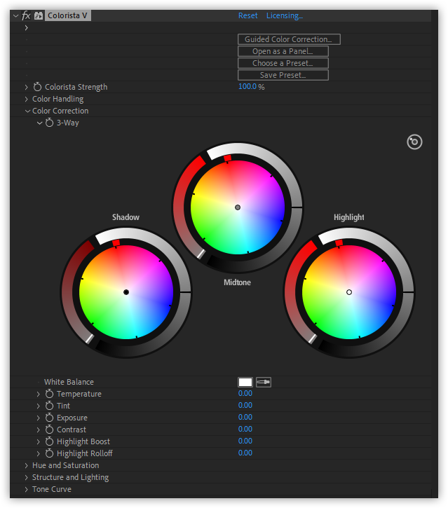The image size is (448, 508).
Task: Open the Licensing link
Action: pyautogui.click(x=285, y=15)
